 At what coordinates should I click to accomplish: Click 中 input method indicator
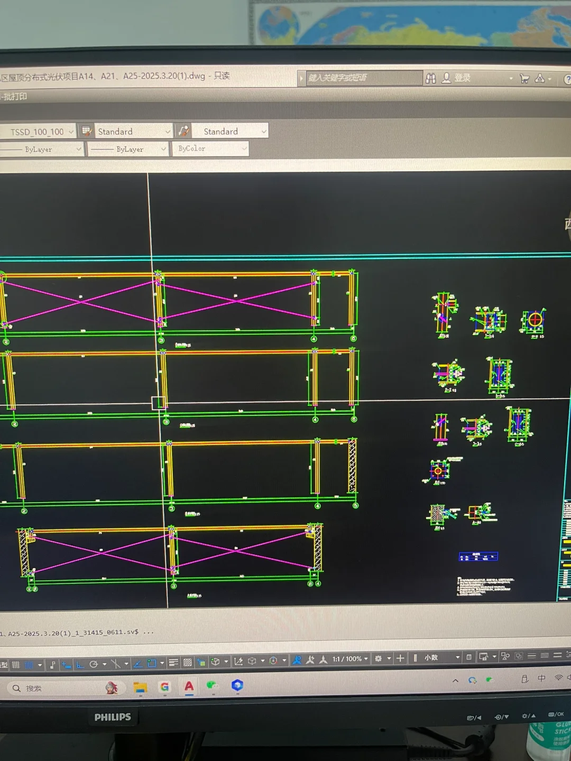(541, 678)
